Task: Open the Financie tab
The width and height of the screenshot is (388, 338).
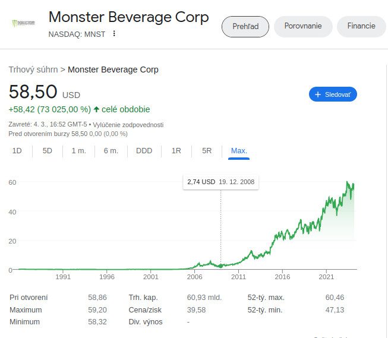Action: (x=361, y=27)
